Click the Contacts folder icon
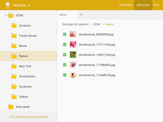This screenshot has height=122, width=163. click(x=14, y=25)
